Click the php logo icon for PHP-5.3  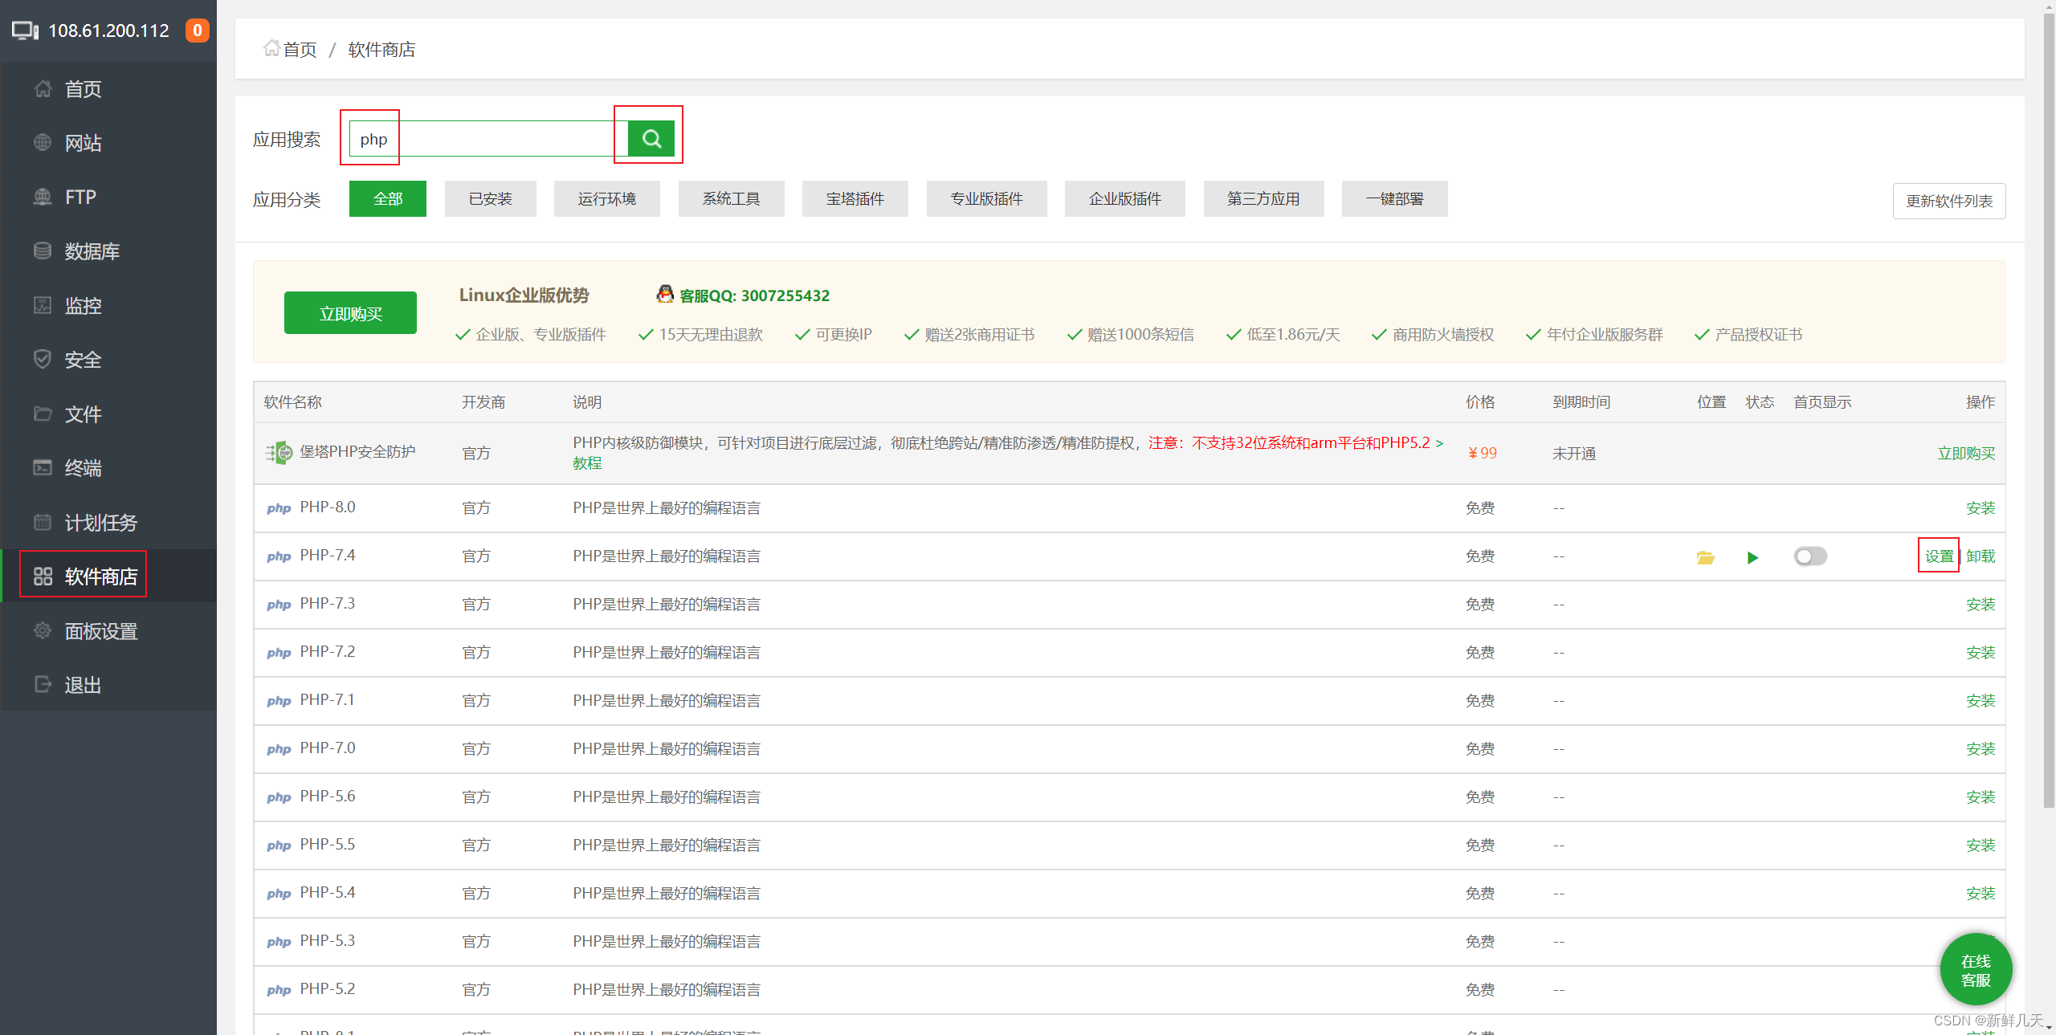279,942
